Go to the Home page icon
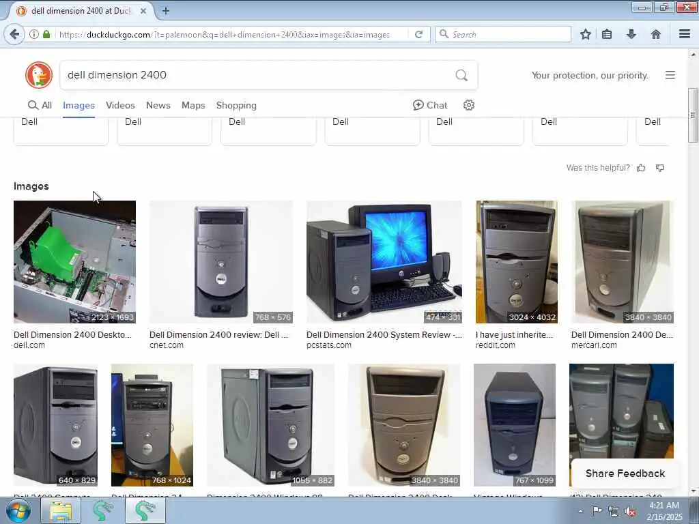The image size is (699, 524). [x=656, y=34]
